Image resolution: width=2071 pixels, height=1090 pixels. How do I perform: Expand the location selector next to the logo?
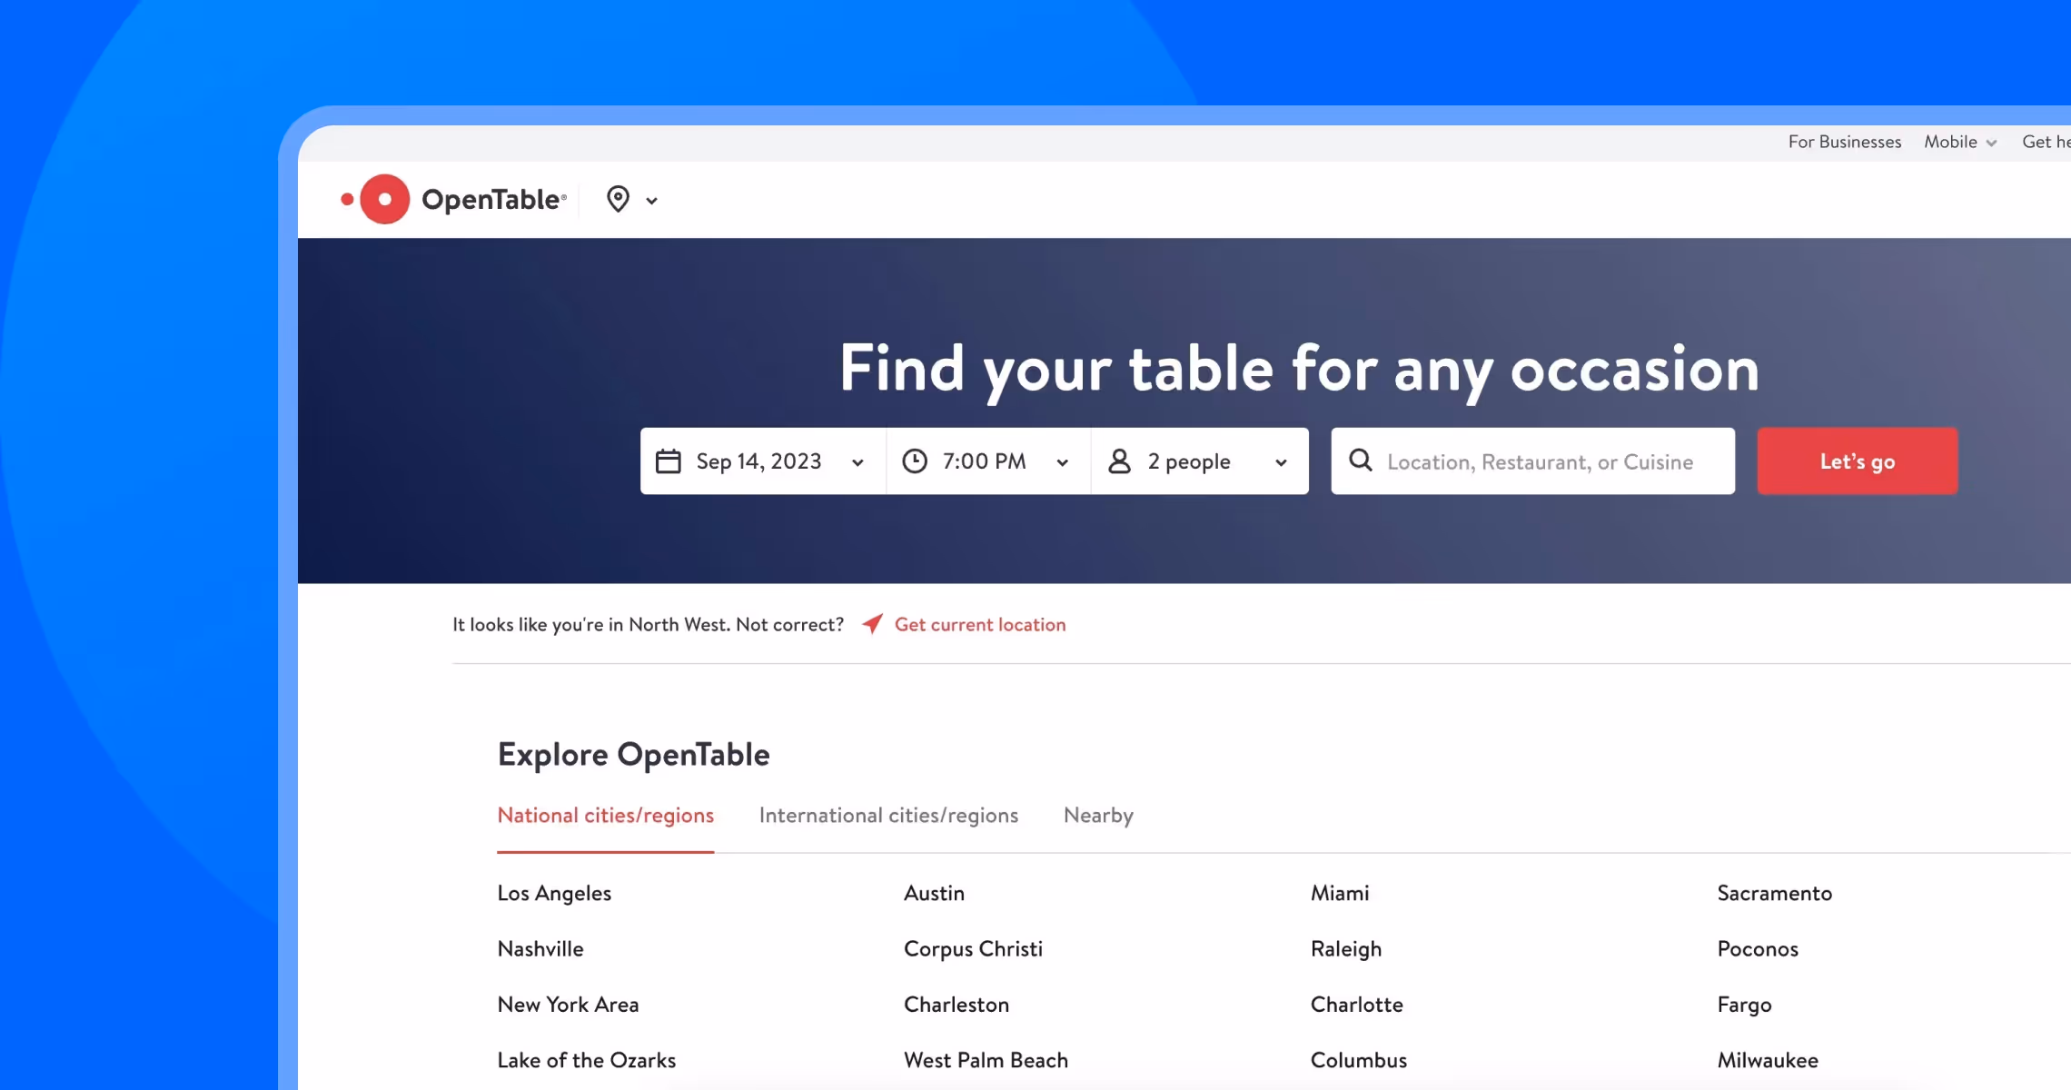pyautogui.click(x=652, y=199)
